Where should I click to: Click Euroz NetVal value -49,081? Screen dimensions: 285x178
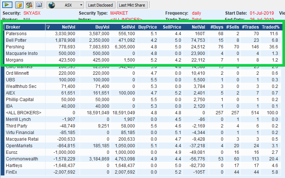(197, 152)
